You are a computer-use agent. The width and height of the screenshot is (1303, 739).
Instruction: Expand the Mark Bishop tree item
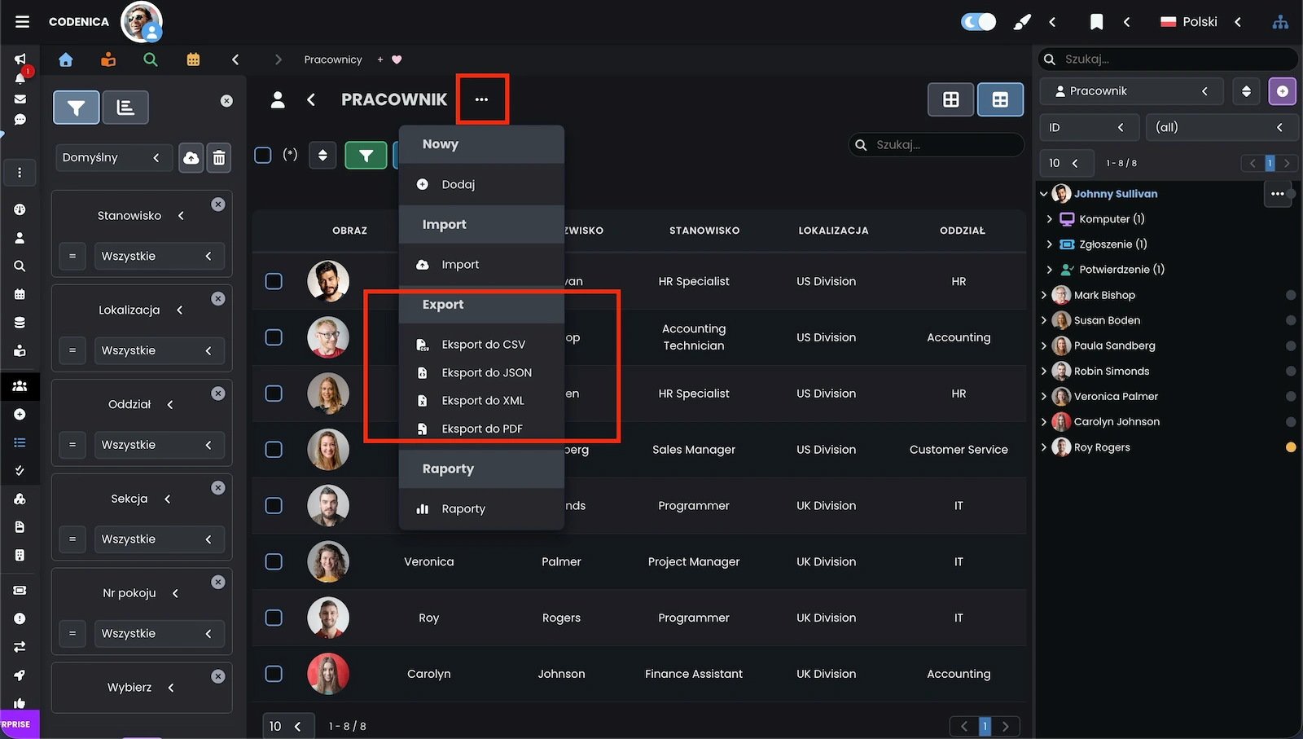1044,295
